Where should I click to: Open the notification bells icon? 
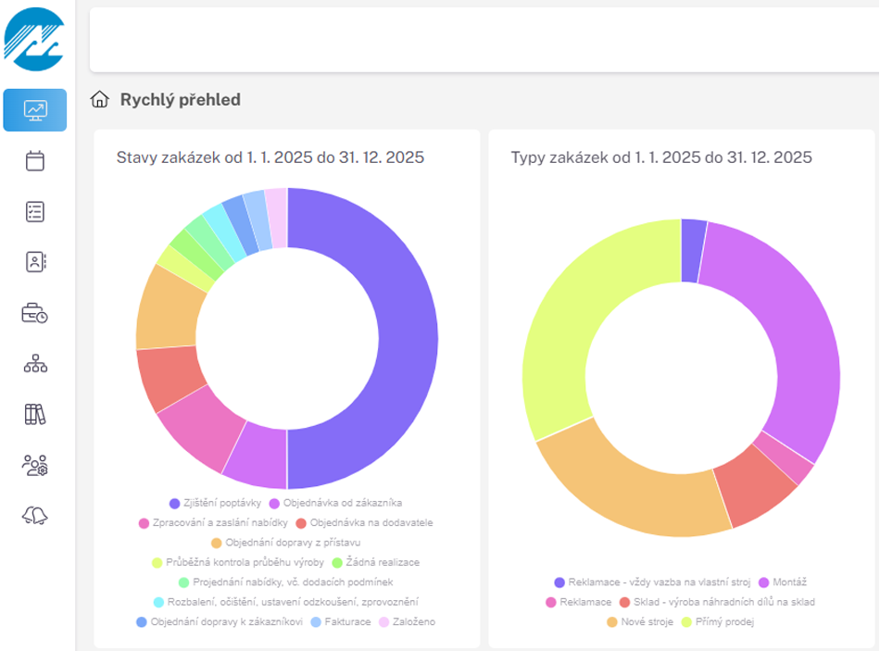click(x=35, y=516)
